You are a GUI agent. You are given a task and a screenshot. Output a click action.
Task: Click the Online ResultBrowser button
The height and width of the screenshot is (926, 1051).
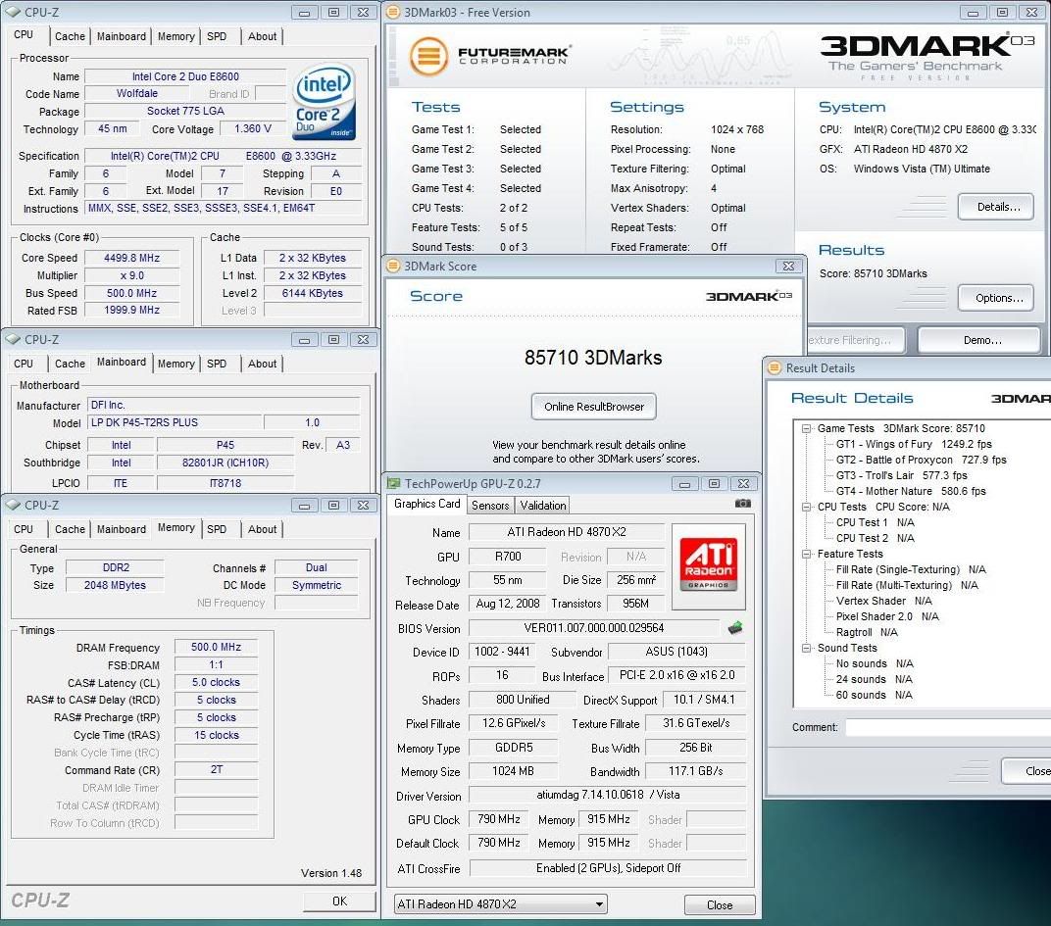594,407
